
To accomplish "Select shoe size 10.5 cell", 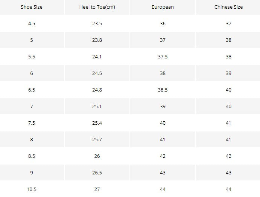I will pyautogui.click(x=32, y=189).
